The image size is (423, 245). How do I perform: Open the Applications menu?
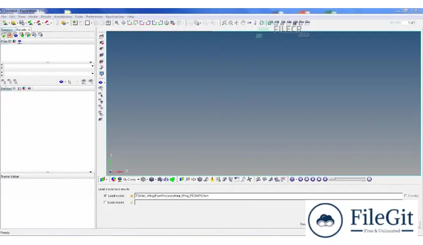tap(115, 17)
